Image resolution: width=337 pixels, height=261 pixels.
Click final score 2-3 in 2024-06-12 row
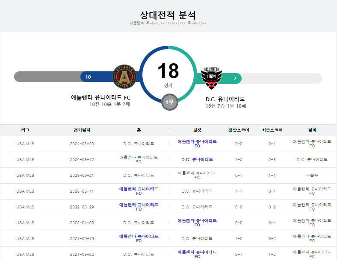click(272, 160)
